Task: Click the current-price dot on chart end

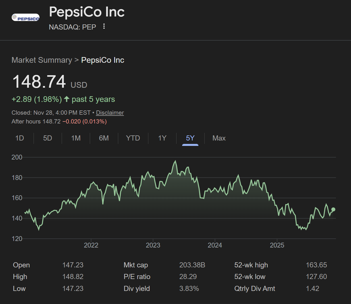Action: click(333, 209)
